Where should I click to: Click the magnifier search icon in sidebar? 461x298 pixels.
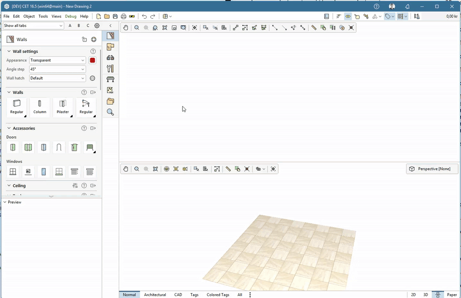click(110, 112)
